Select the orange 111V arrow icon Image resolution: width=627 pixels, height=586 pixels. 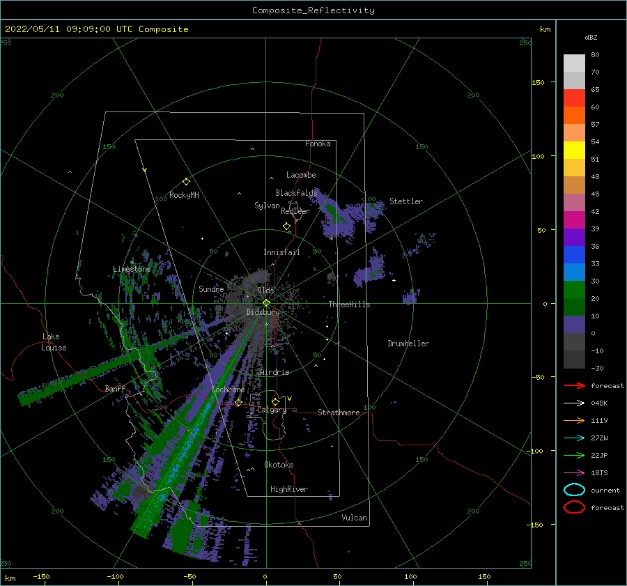click(574, 420)
